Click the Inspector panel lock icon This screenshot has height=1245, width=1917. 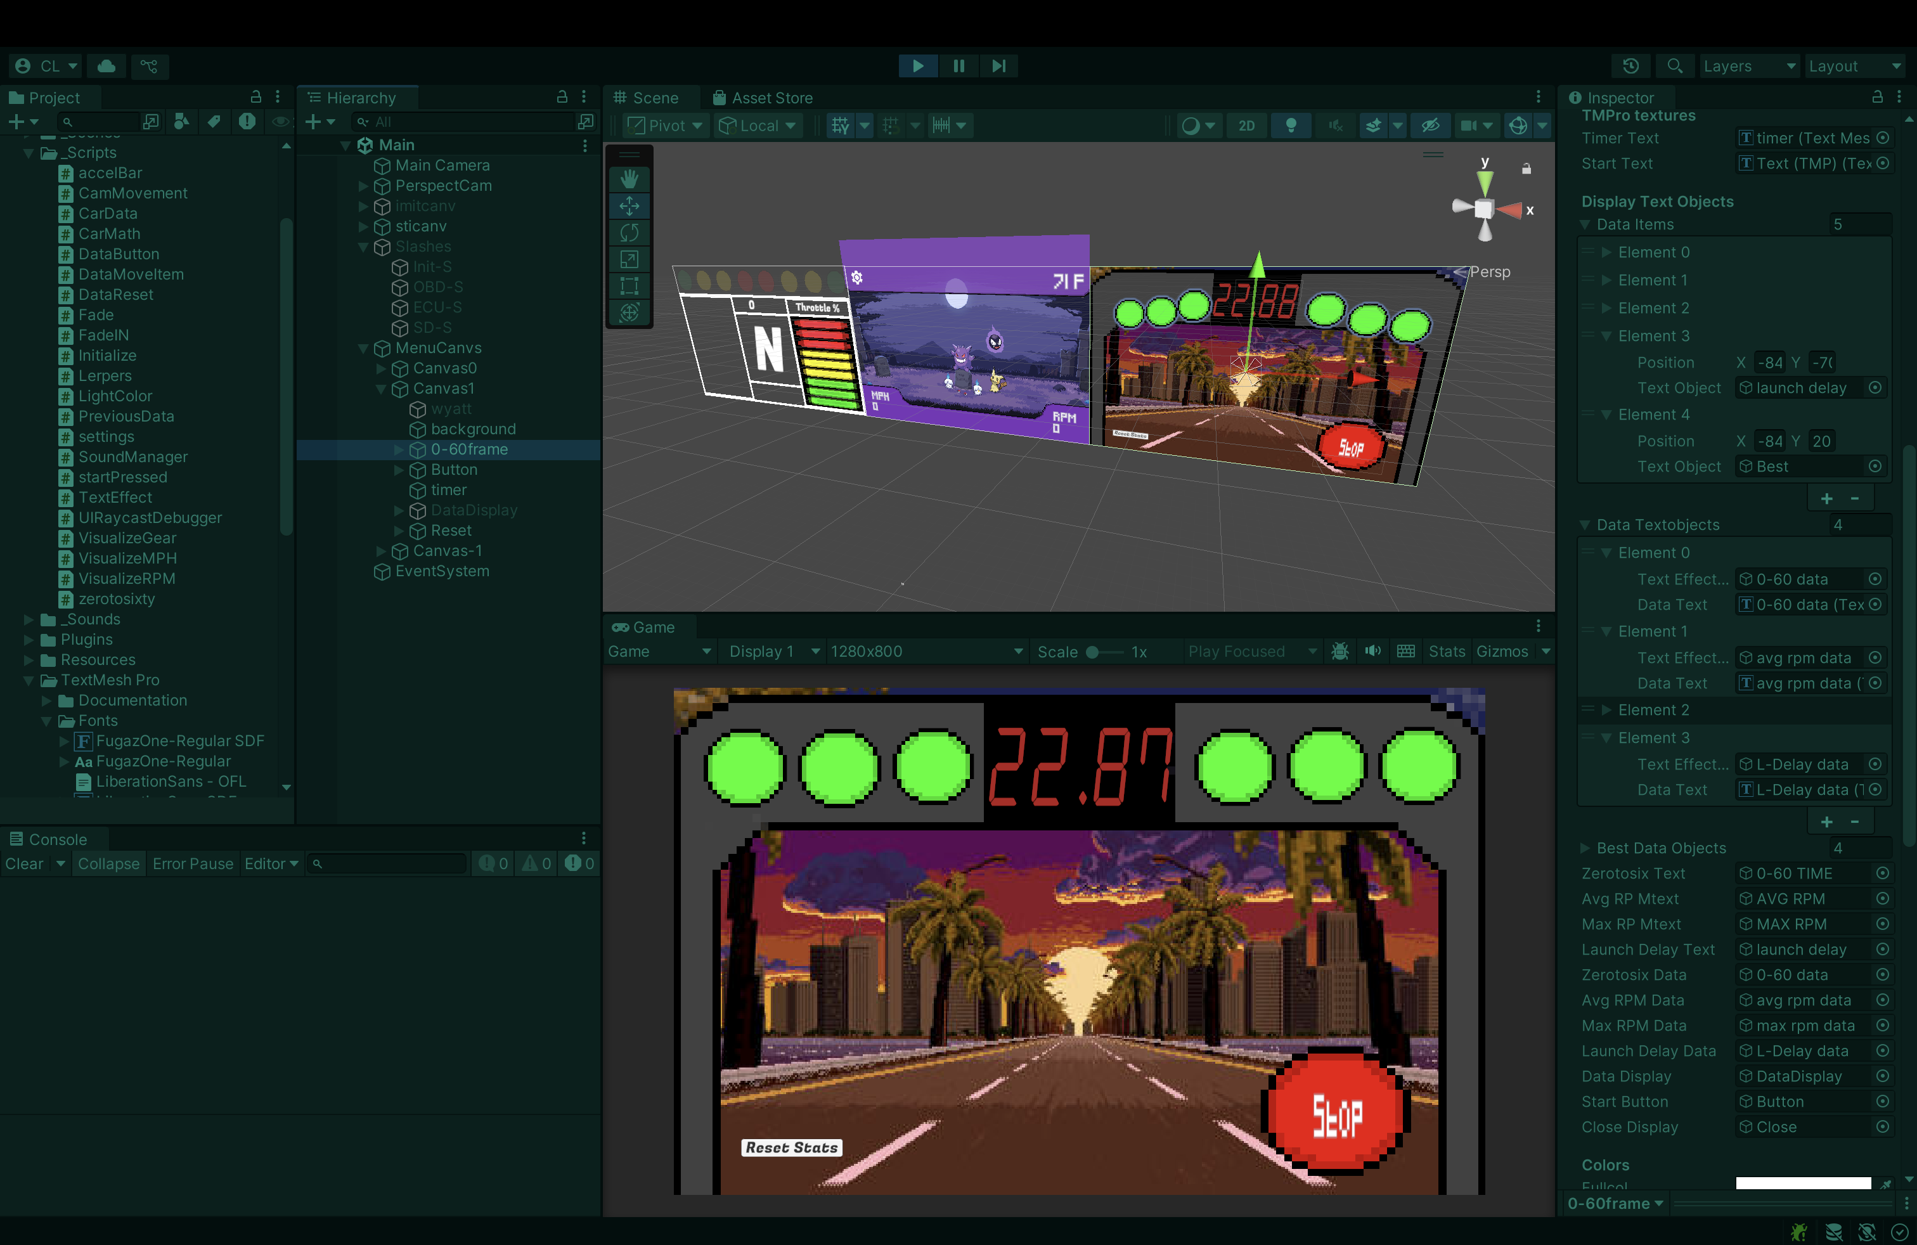[x=1878, y=96]
